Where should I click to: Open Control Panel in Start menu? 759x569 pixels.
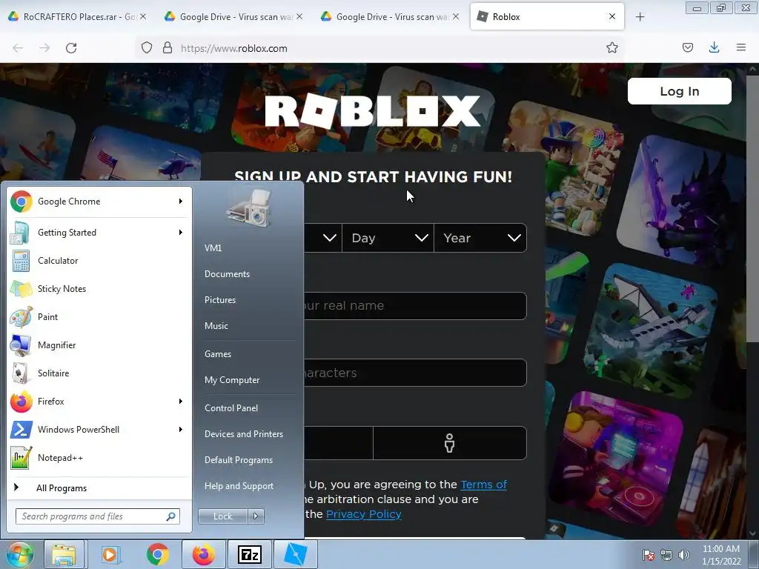231,408
